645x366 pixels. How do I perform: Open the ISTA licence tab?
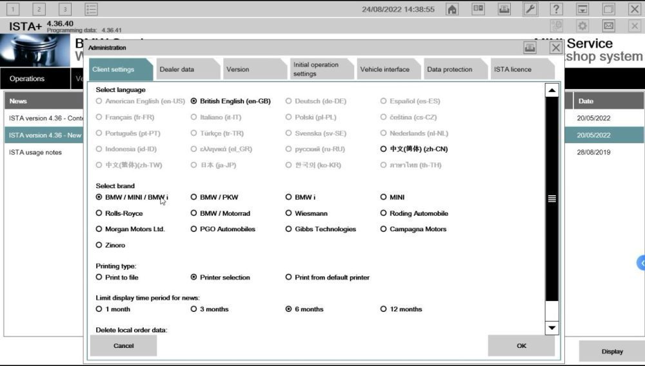[523, 70]
